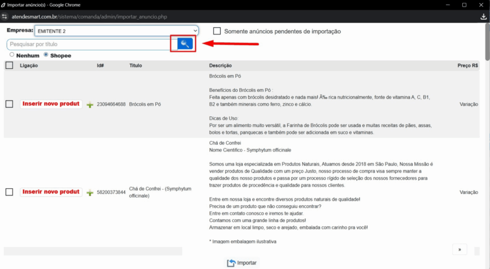Screen dimensions: 490x269
Task: Click the Importar button at the bottom
Action: click(x=242, y=263)
